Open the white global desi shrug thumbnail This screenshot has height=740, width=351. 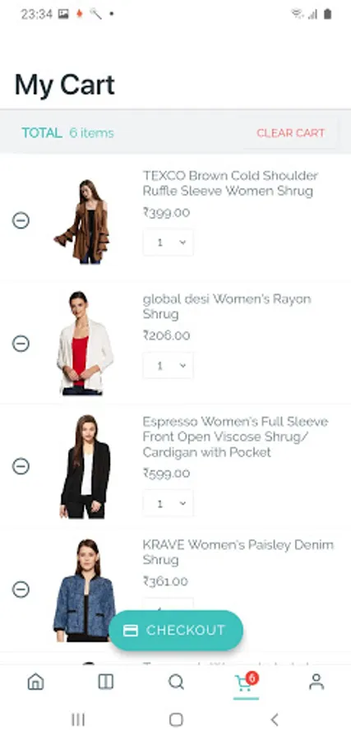[85, 343]
